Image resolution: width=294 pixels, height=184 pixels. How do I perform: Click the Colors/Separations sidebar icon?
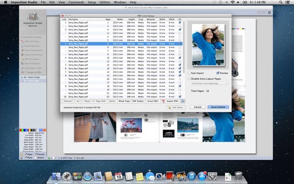click(x=22, y=50)
